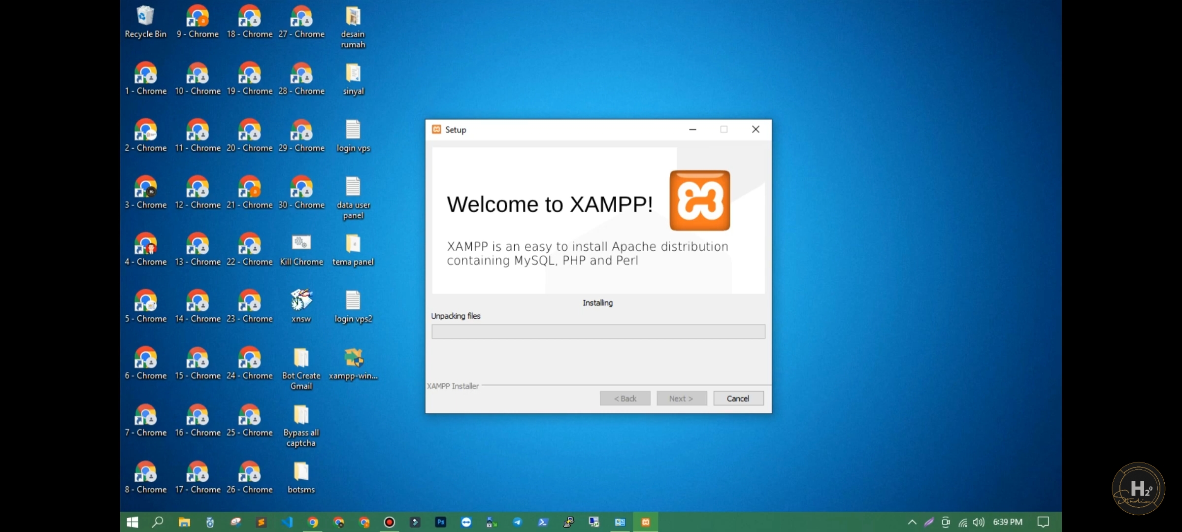Select the xampp-win... installer desktop icon

tap(353, 364)
